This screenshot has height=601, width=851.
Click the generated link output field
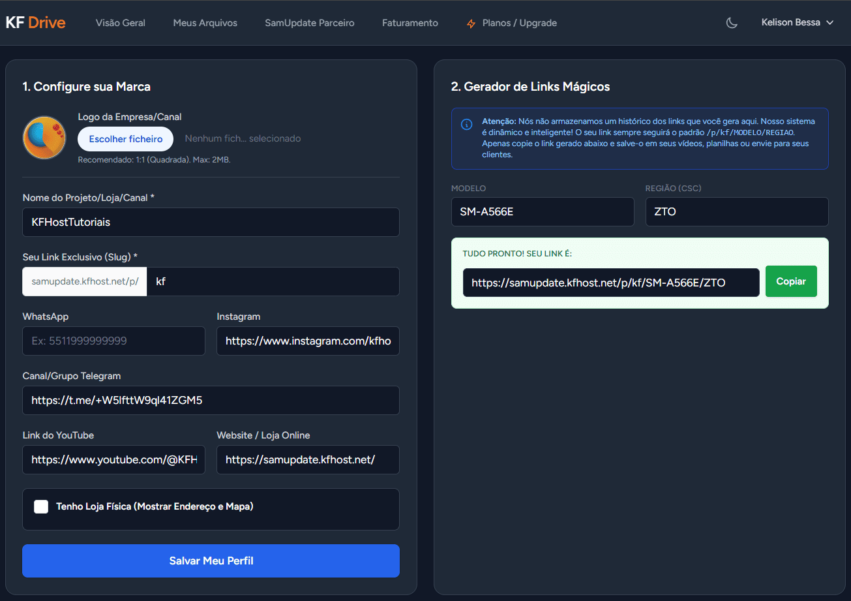pyautogui.click(x=611, y=283)
